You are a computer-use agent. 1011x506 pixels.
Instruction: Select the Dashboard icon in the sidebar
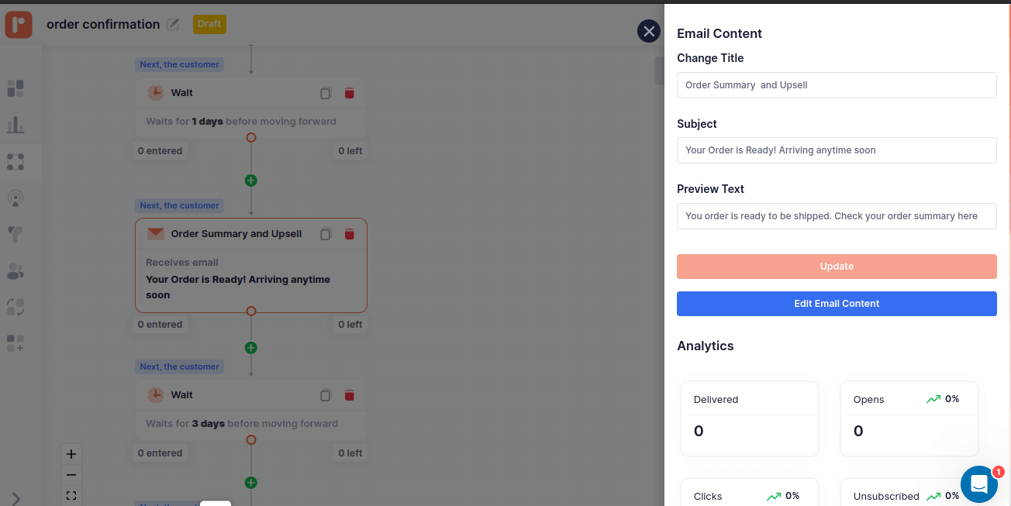(x=16, y=88)
